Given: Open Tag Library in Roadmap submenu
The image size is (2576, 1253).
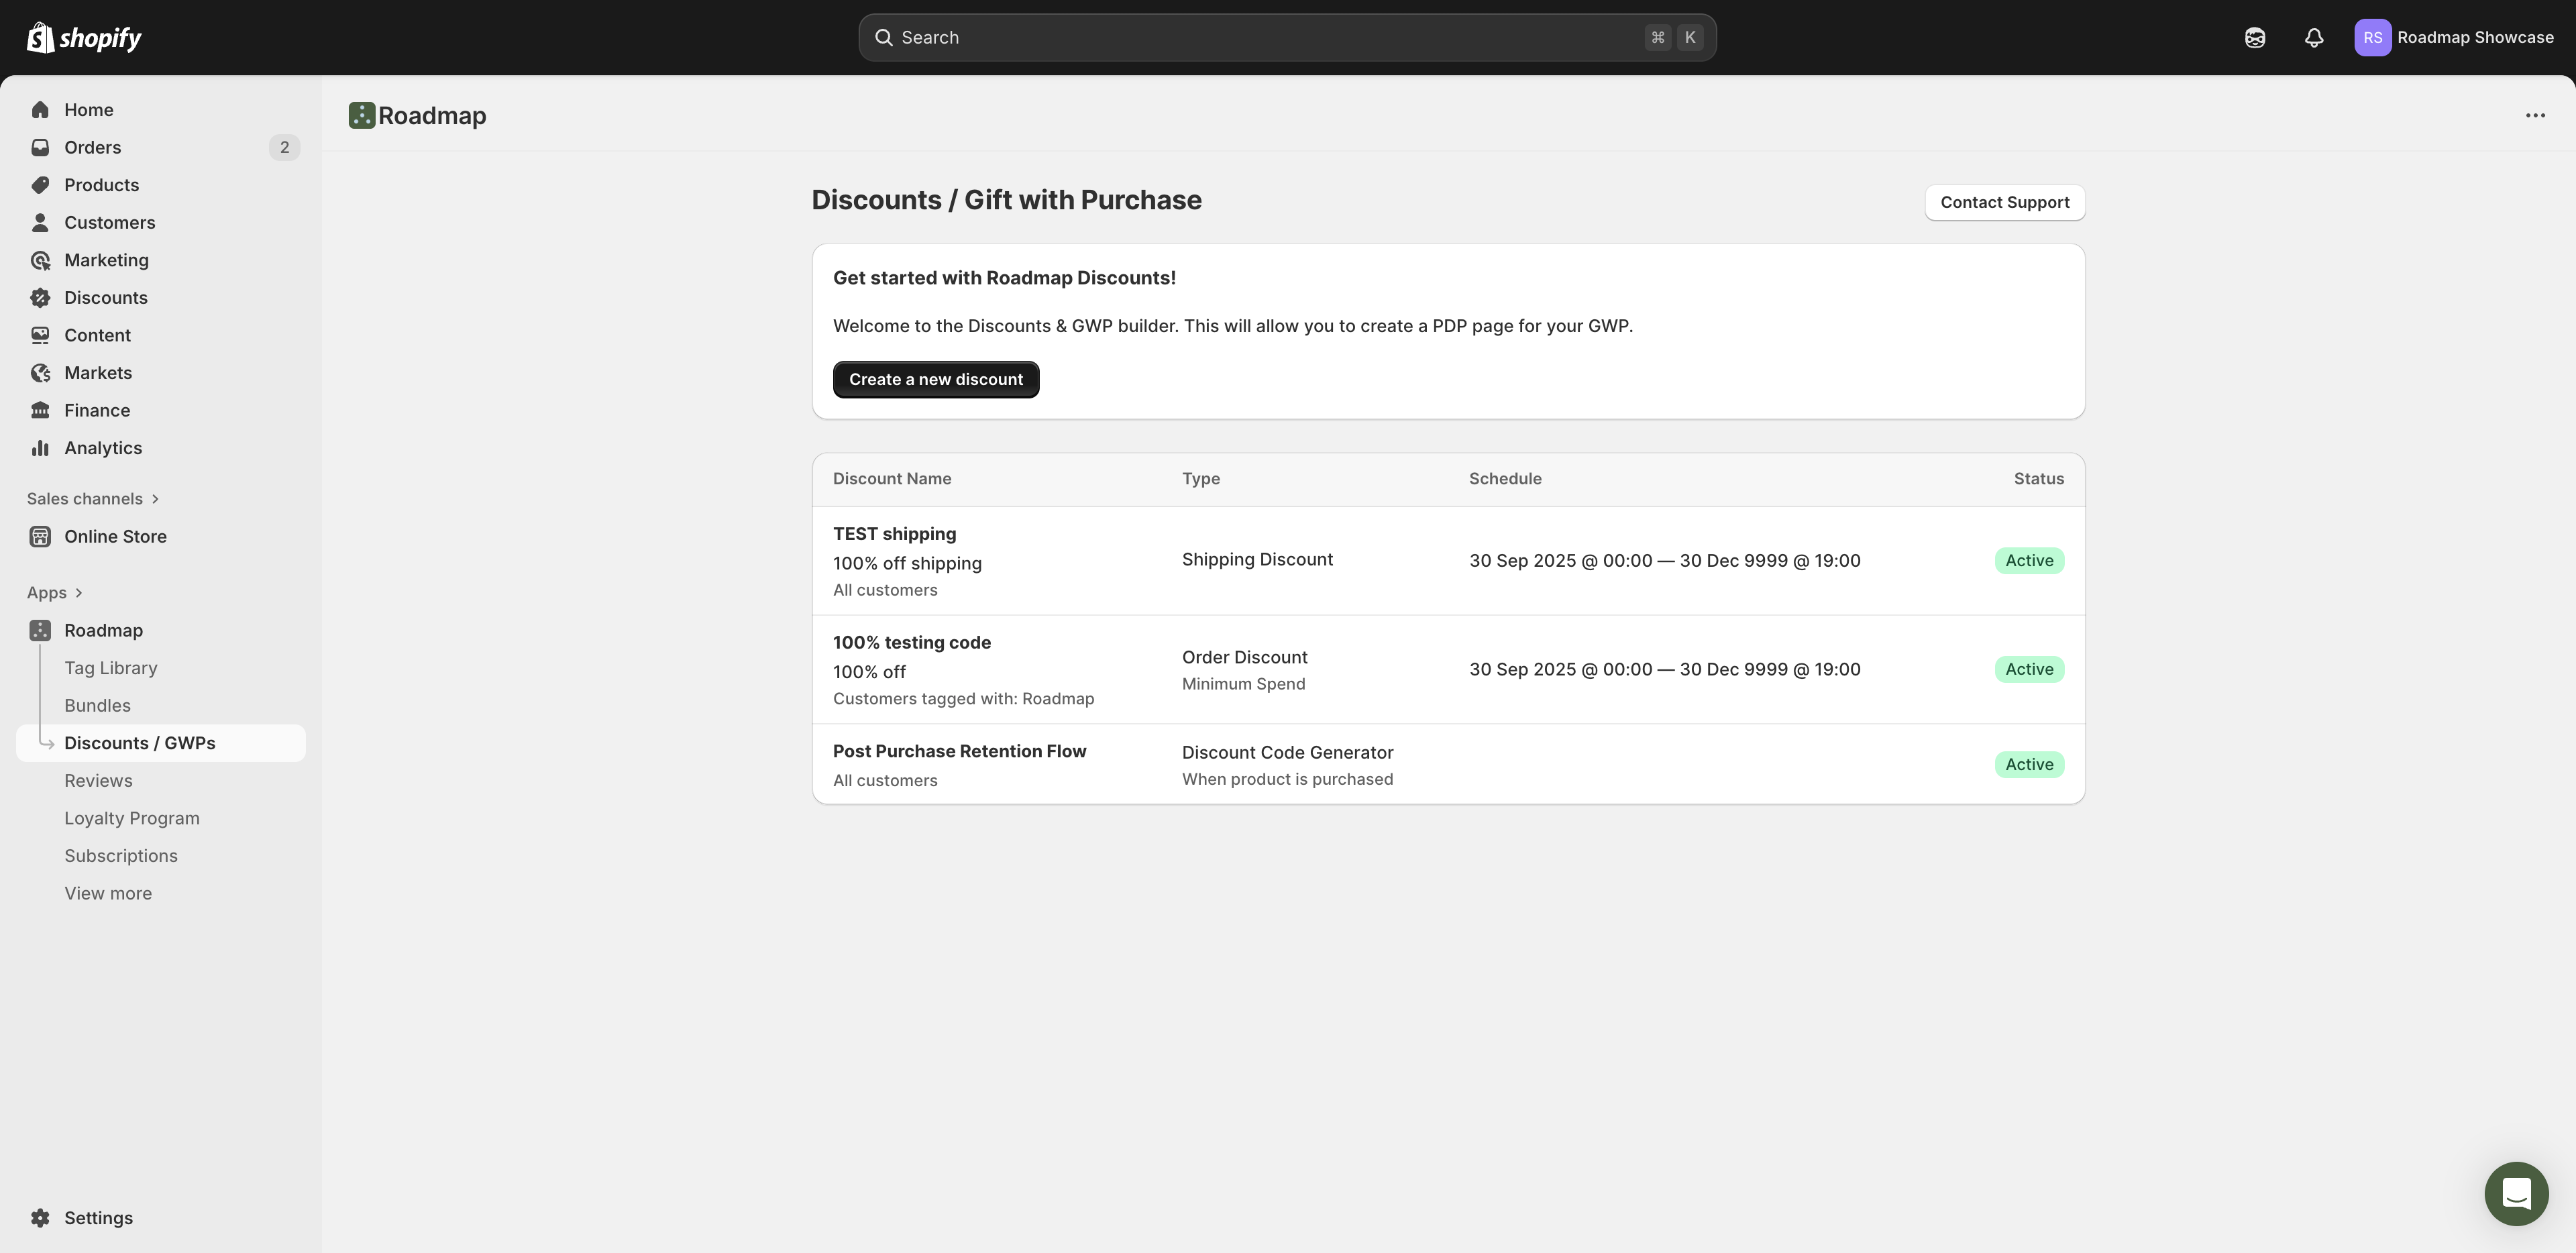Looking at the screenshot, I should click(x=111, y=668).
